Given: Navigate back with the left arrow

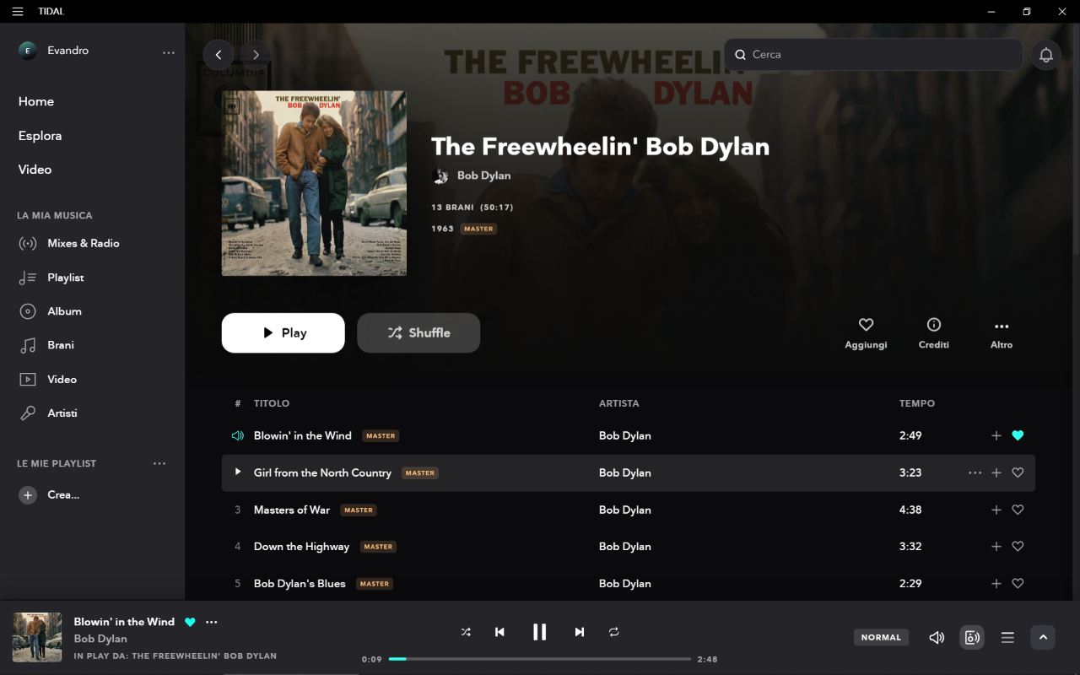Looking at the screenshot, I should [x=219, y=55].
